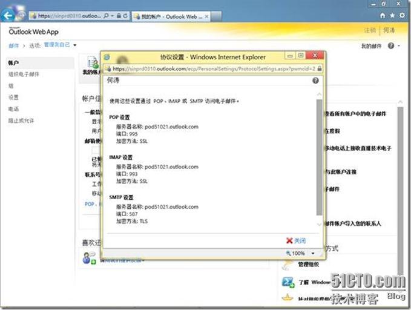
Task: Select 组织电子邮件 in the left navigation
Action: point(24,74)
